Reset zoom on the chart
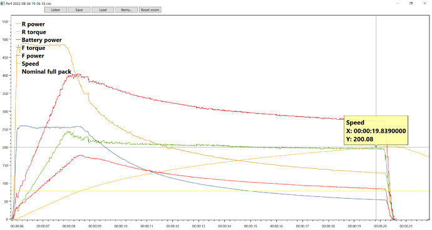The image size is (432, 230). pos(150,10)
